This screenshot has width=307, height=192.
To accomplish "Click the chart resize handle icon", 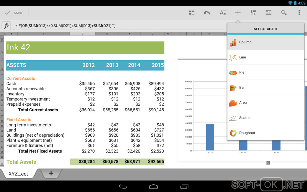I will click(268, 163).
